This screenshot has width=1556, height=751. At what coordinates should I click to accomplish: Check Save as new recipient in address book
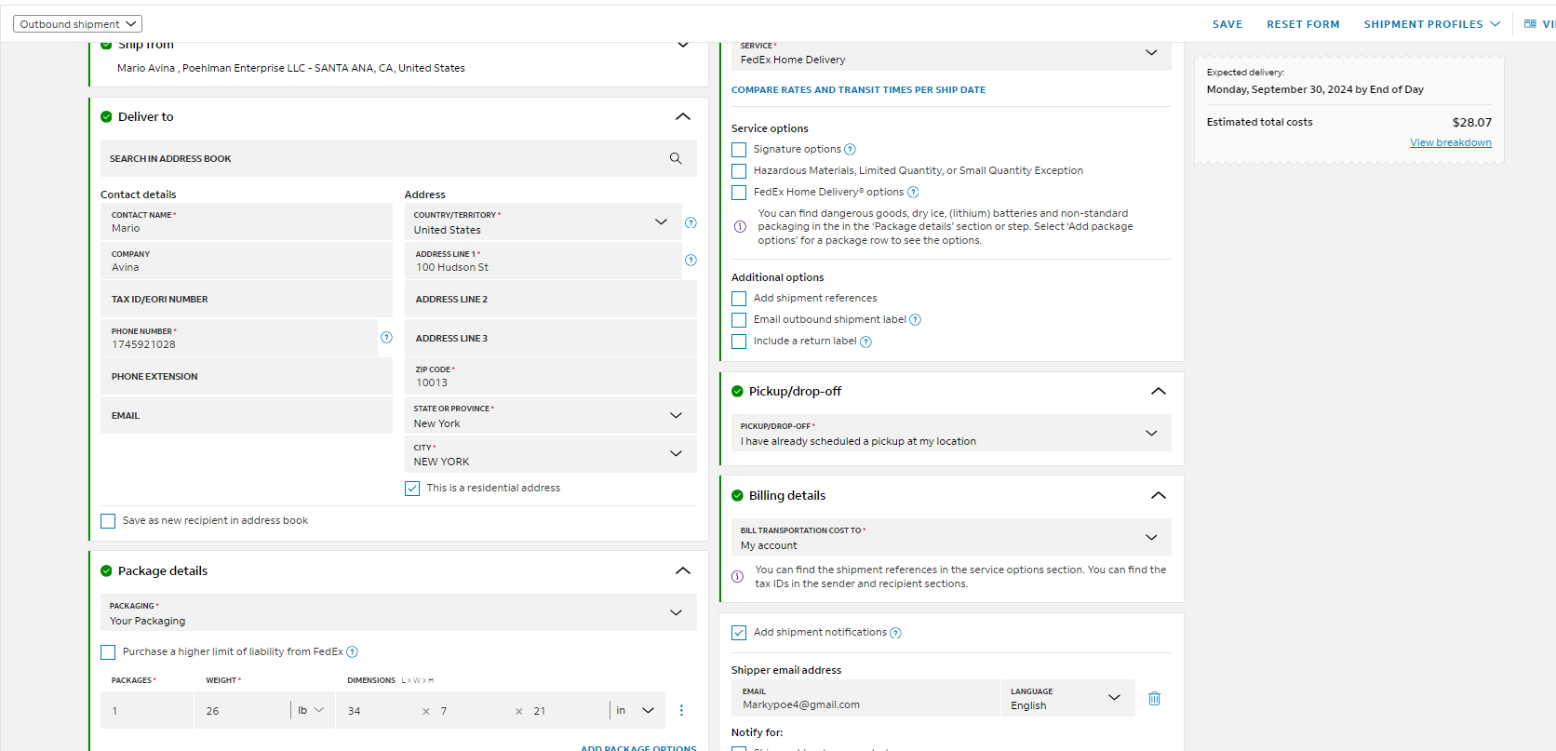click(108, 521)
